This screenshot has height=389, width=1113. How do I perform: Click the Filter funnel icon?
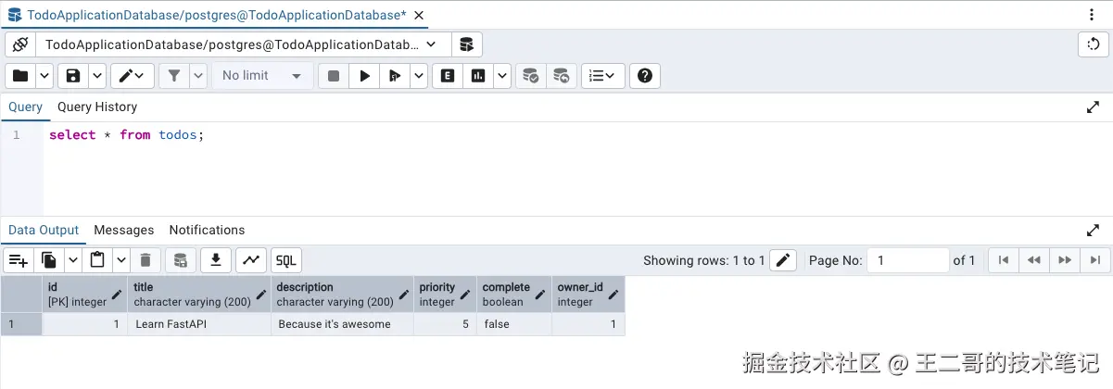[174, 76]
